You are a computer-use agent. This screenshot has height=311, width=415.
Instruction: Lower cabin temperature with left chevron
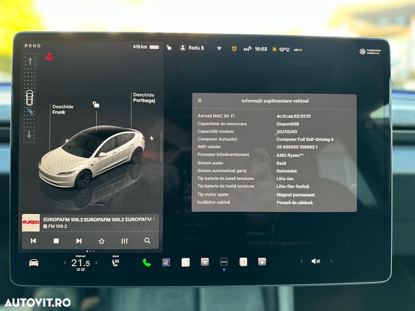click(65, 262)
